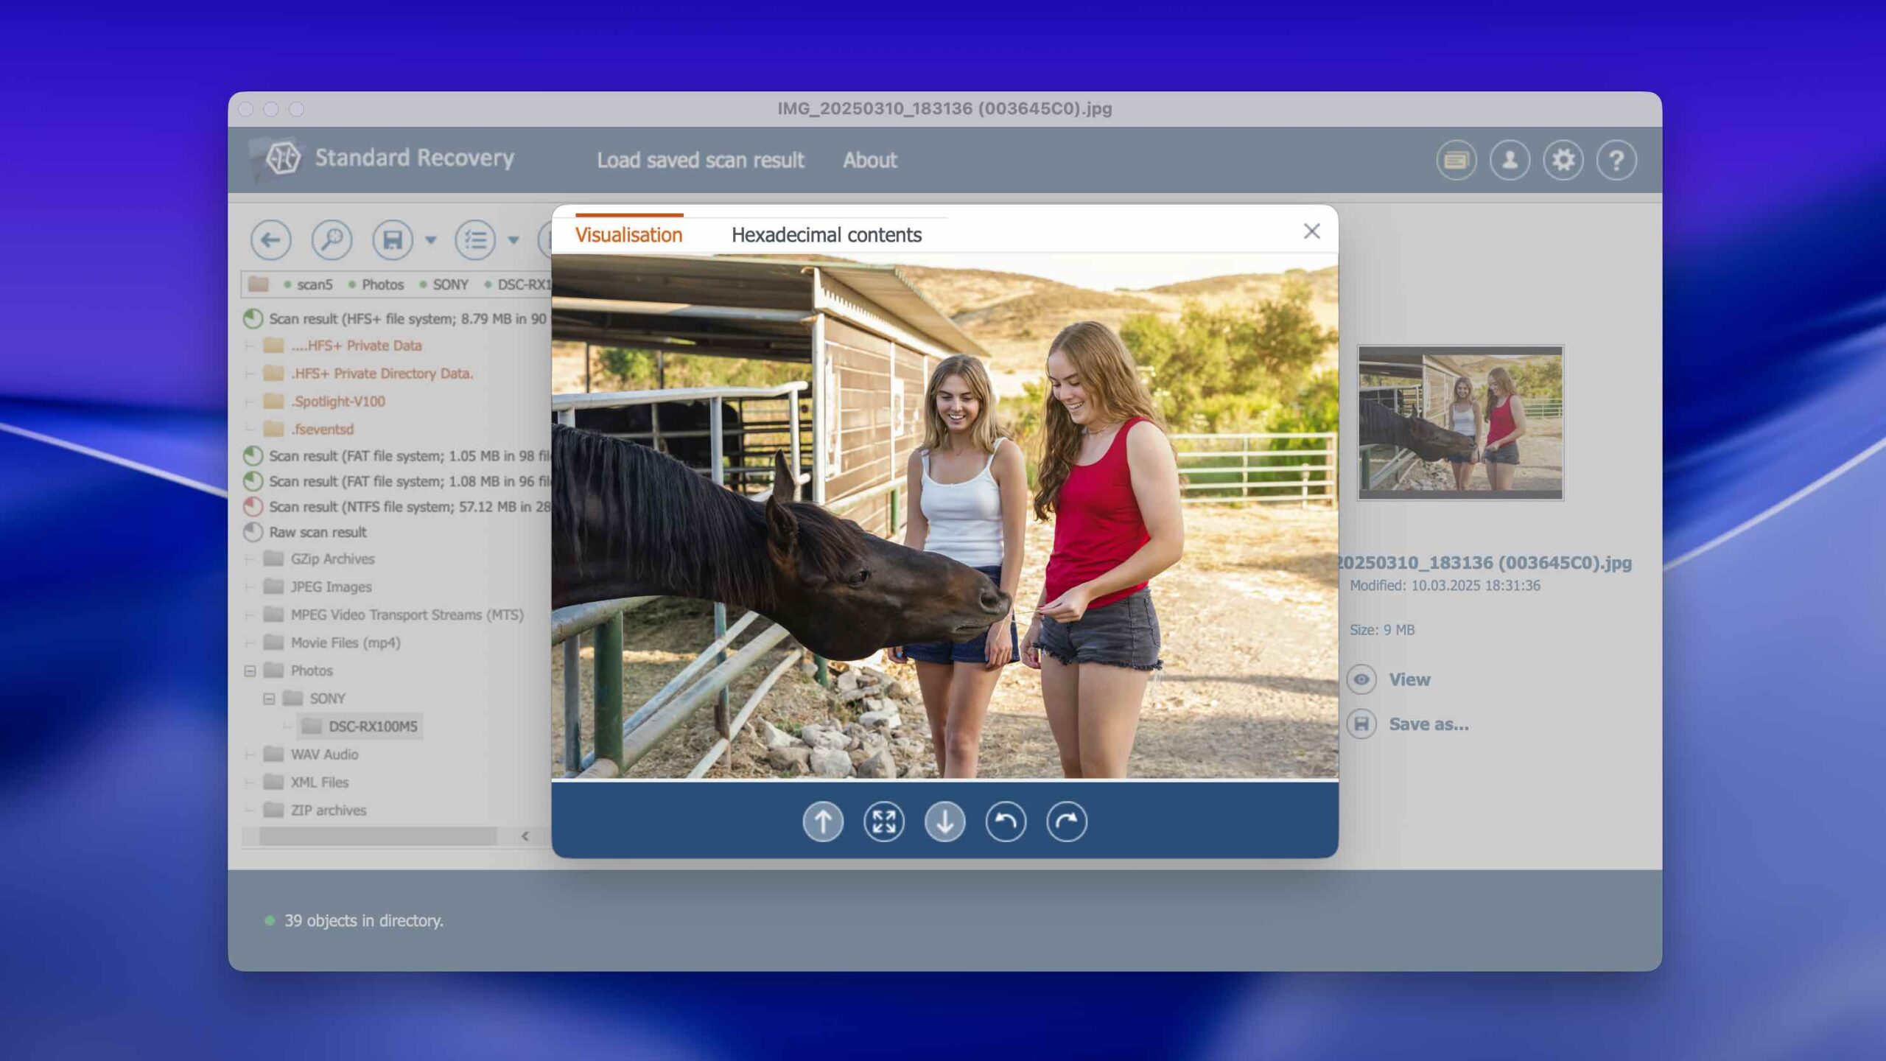Click the photo thumbnail preview on right
The height and width of the screenshot is (1061, 1886).
coord(1460,422)
